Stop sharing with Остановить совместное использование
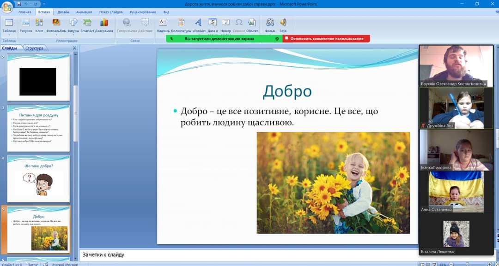This screenshot has height=266, width=499. click(326, 39)
